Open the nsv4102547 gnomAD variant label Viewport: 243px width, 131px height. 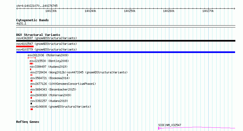[x=47, y=44]
